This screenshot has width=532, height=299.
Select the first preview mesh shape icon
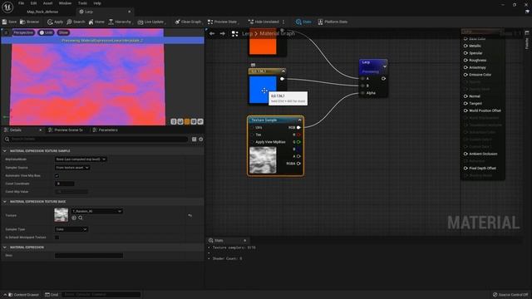click(174, 121)
